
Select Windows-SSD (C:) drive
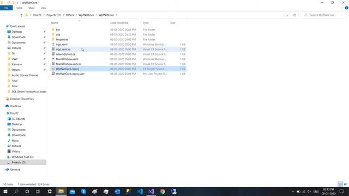pyautogui.click(x=22, y=157)
